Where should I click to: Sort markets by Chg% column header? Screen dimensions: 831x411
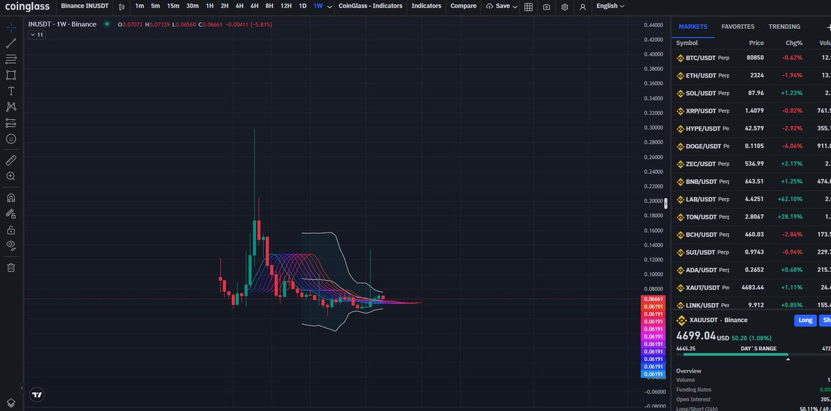click(x=793, y=43)
